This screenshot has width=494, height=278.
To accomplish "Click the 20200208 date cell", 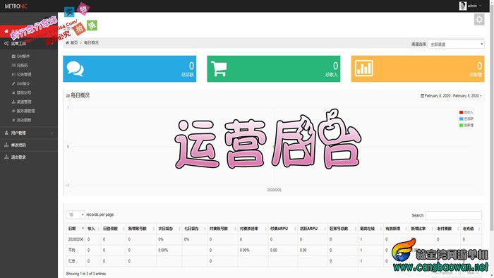I will coord(76,239).
